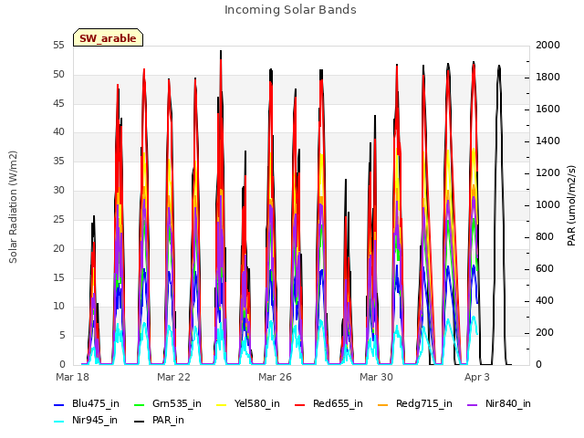Click the Red655_in legend label
This screenshot has width=584, height=438.
pos(338,403)
